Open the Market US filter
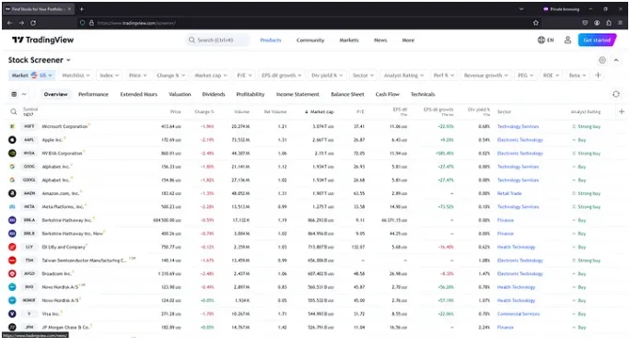The height and width of the screenshot is (348, 630). (31, 75)
